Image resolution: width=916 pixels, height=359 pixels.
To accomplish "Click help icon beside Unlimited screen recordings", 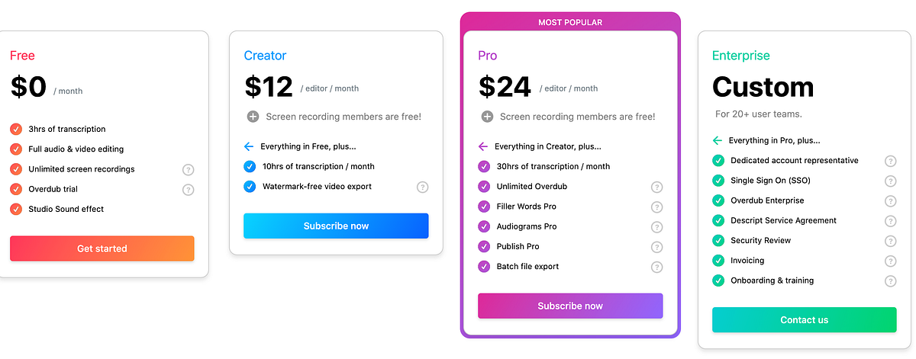I will tap(189, 169).
